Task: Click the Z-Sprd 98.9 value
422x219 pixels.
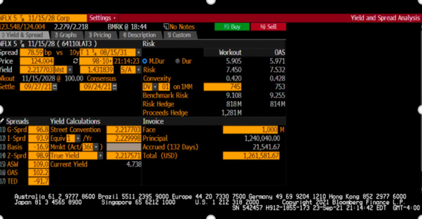Action: pos(39,156)
